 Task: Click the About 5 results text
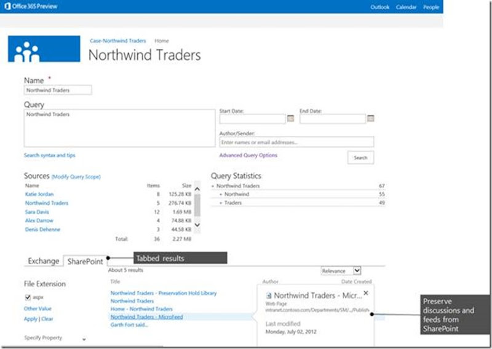point(125,270)
